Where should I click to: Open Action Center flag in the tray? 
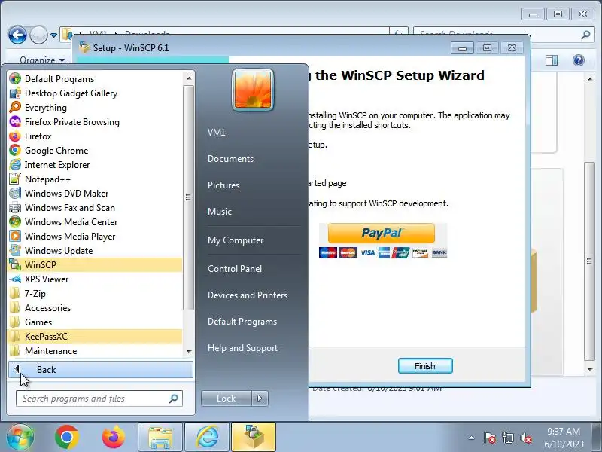pos(490,438)
